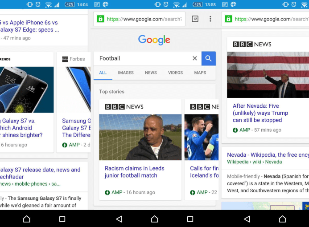The height and width of the screenshot is (227, 309).
Task: Tap AMP icon on Forbes Samsung card
Action: (65, 145)
